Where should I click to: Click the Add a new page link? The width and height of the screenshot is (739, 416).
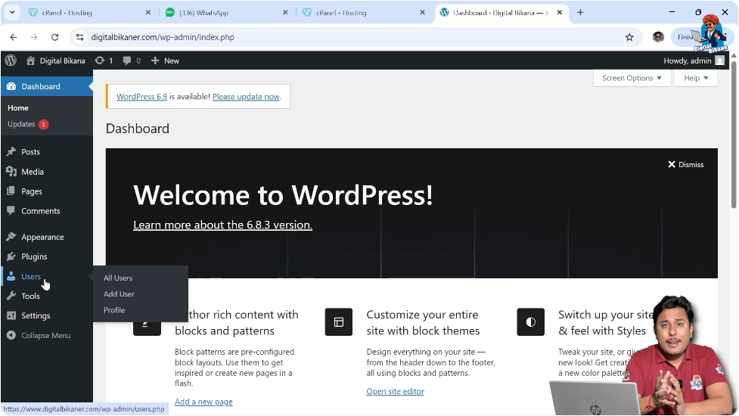coord(203,402)
